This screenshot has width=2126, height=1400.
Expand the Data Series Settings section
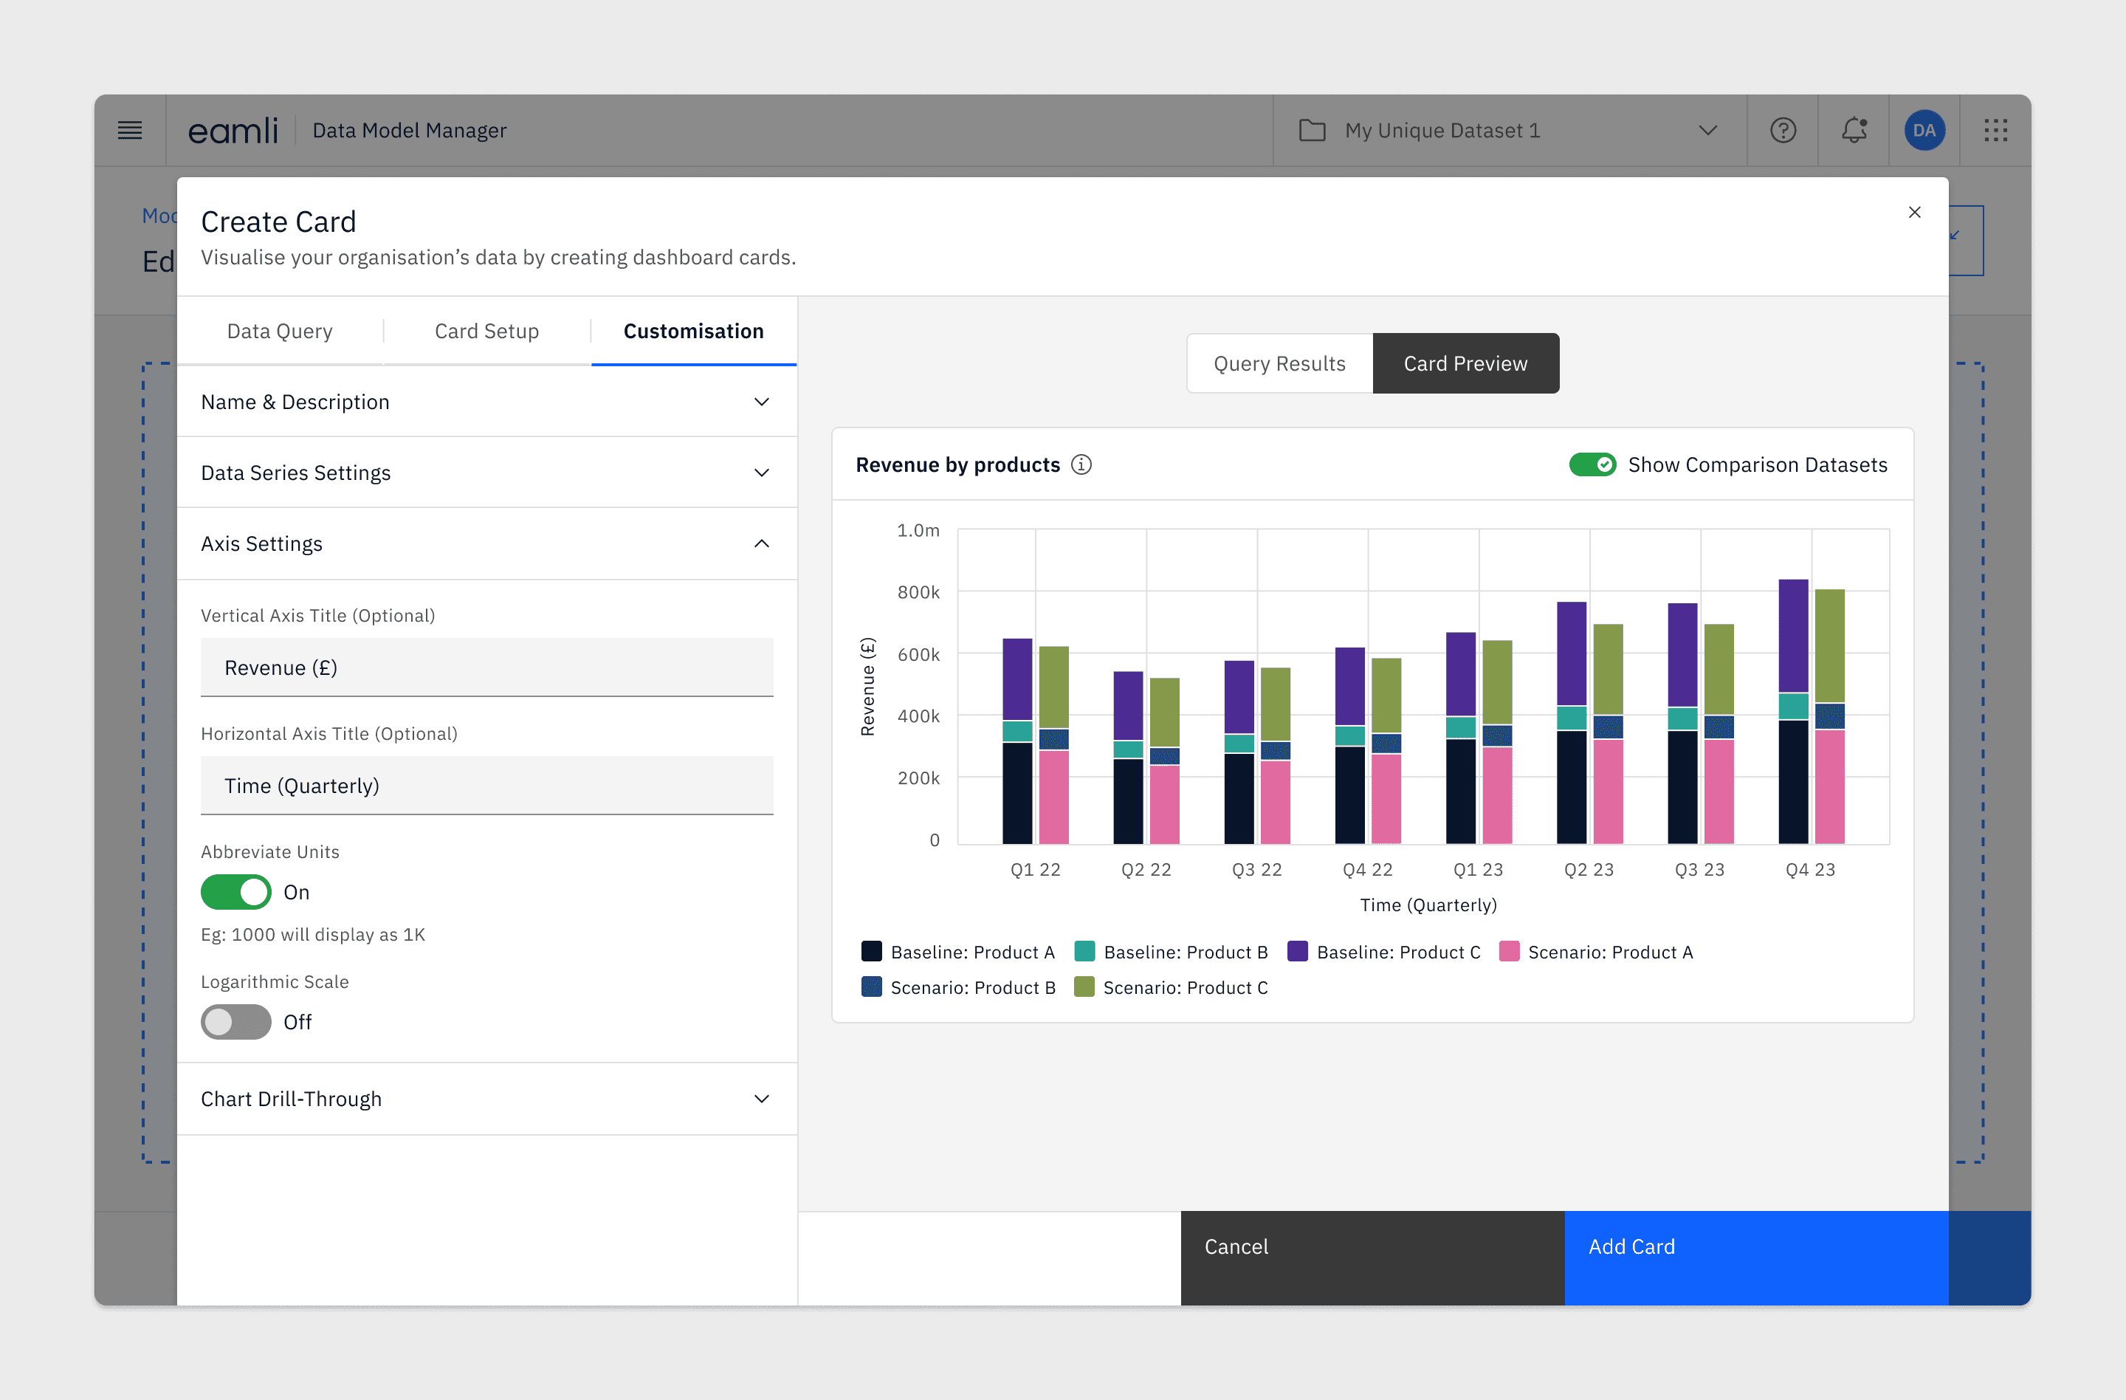[486, 473]
